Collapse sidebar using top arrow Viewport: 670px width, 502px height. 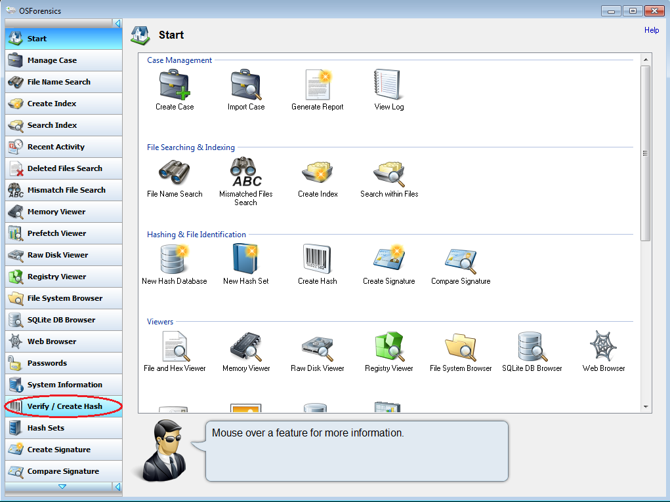tap(117, 24)
